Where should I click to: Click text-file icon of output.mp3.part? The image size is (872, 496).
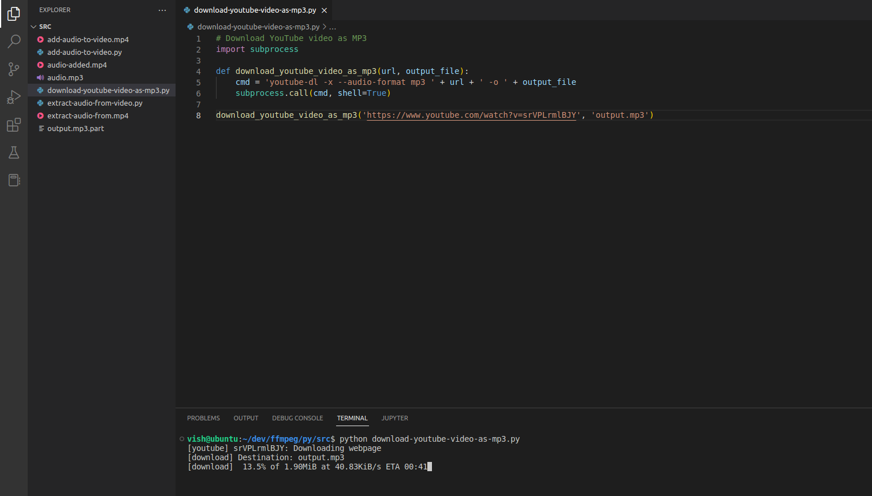tap(40, 128)
